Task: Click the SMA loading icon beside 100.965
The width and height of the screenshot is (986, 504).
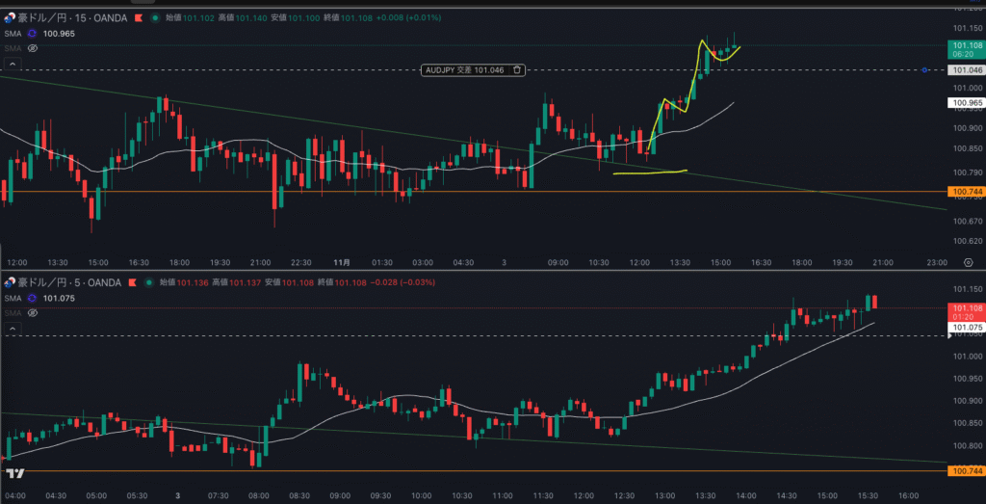Action: (x=31, y=34)
